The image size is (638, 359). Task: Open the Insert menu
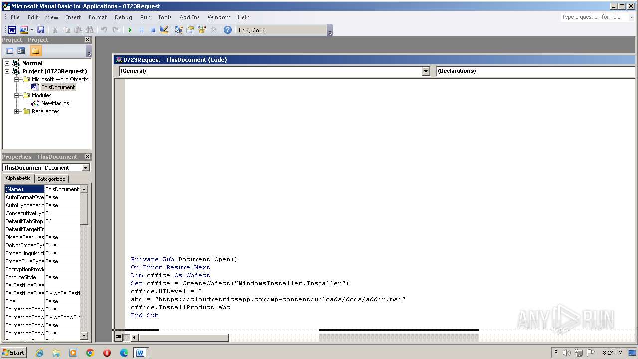coord(73,17)
